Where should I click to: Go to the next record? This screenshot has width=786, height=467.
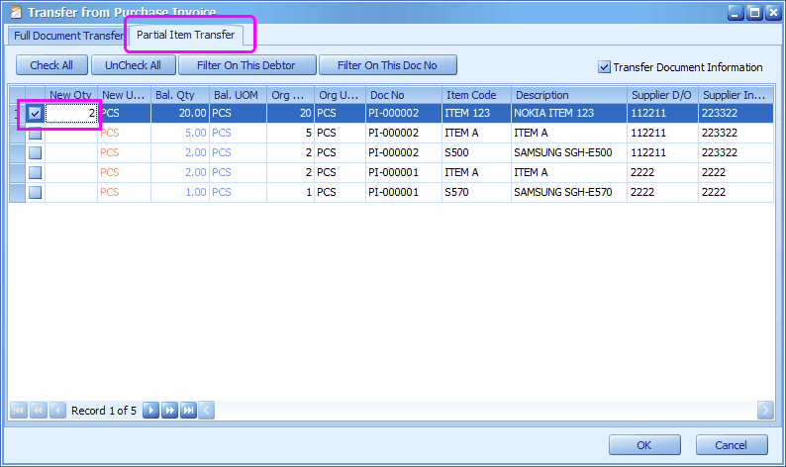150,410
